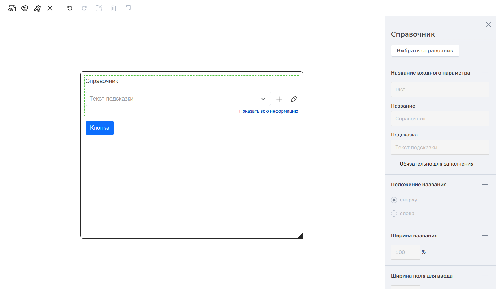Click the trash delete icon
This screenshot has height=289, width=496.
coord(113,8)
